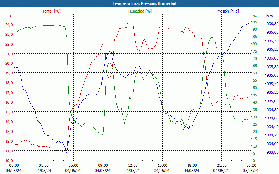Click humidity axis value 30
This screenshot has width=279, height=174.
click(x=255, y=117)
